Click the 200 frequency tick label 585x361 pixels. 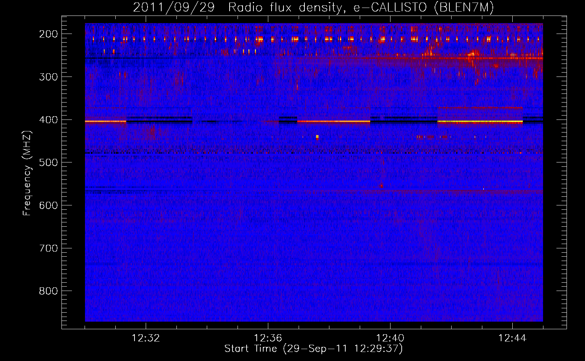pos(48,34)
